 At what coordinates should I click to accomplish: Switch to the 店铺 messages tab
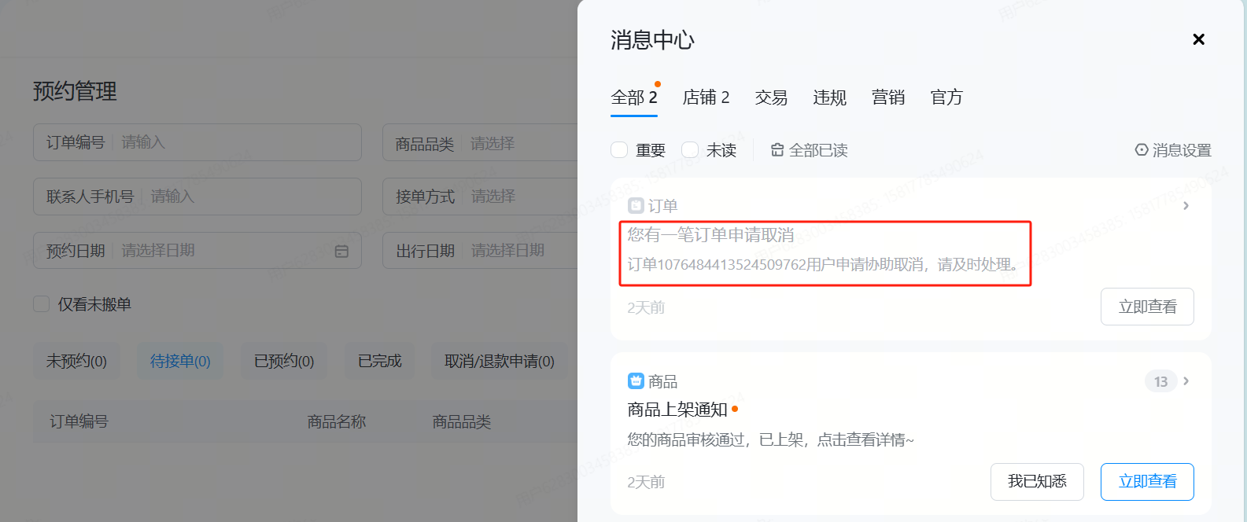click(x=706, y=97)
